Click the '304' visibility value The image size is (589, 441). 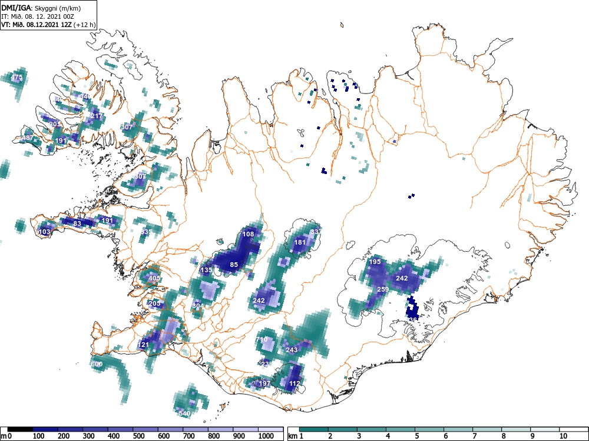198,306
